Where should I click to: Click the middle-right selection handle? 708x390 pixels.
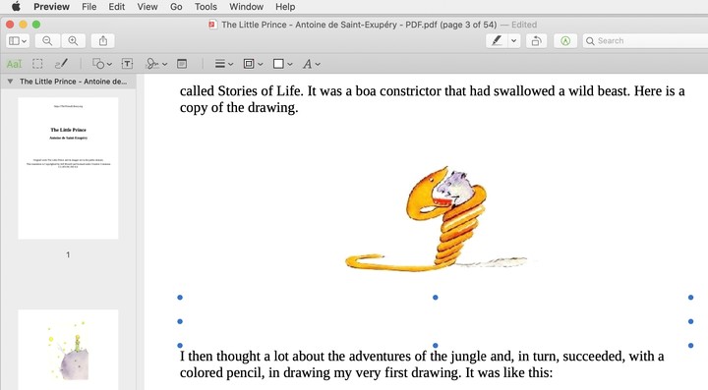point(691,321)
